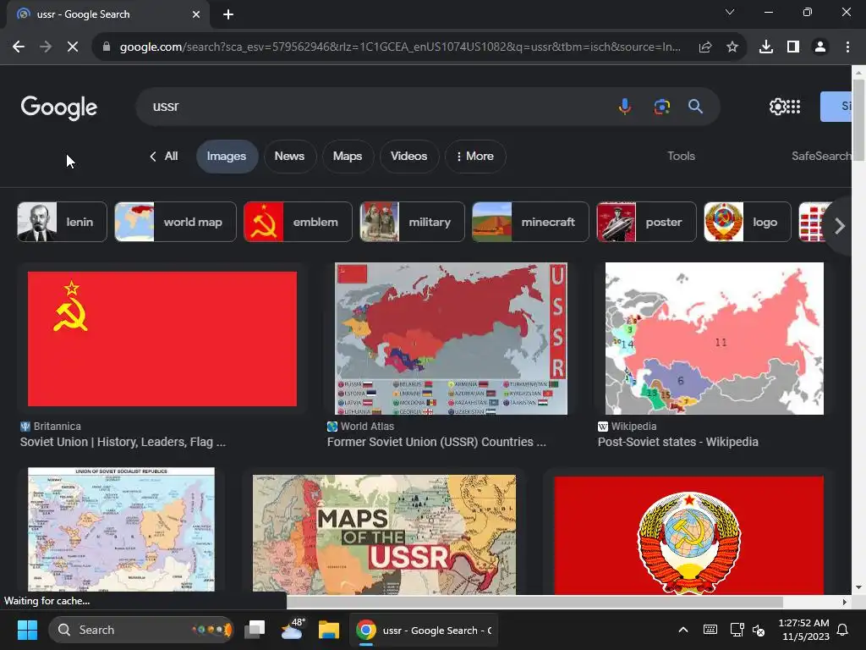866x650 pixels.
Task: Click scroll-right arrow on horizontal scrollbar
Action: pos(845,602)
